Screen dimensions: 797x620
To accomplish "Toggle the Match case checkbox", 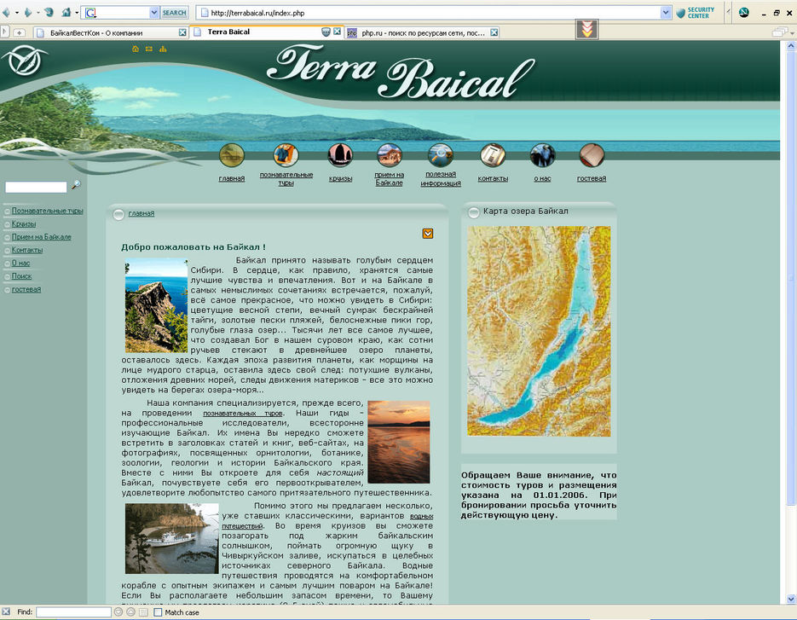I will [x=158, y=612].
